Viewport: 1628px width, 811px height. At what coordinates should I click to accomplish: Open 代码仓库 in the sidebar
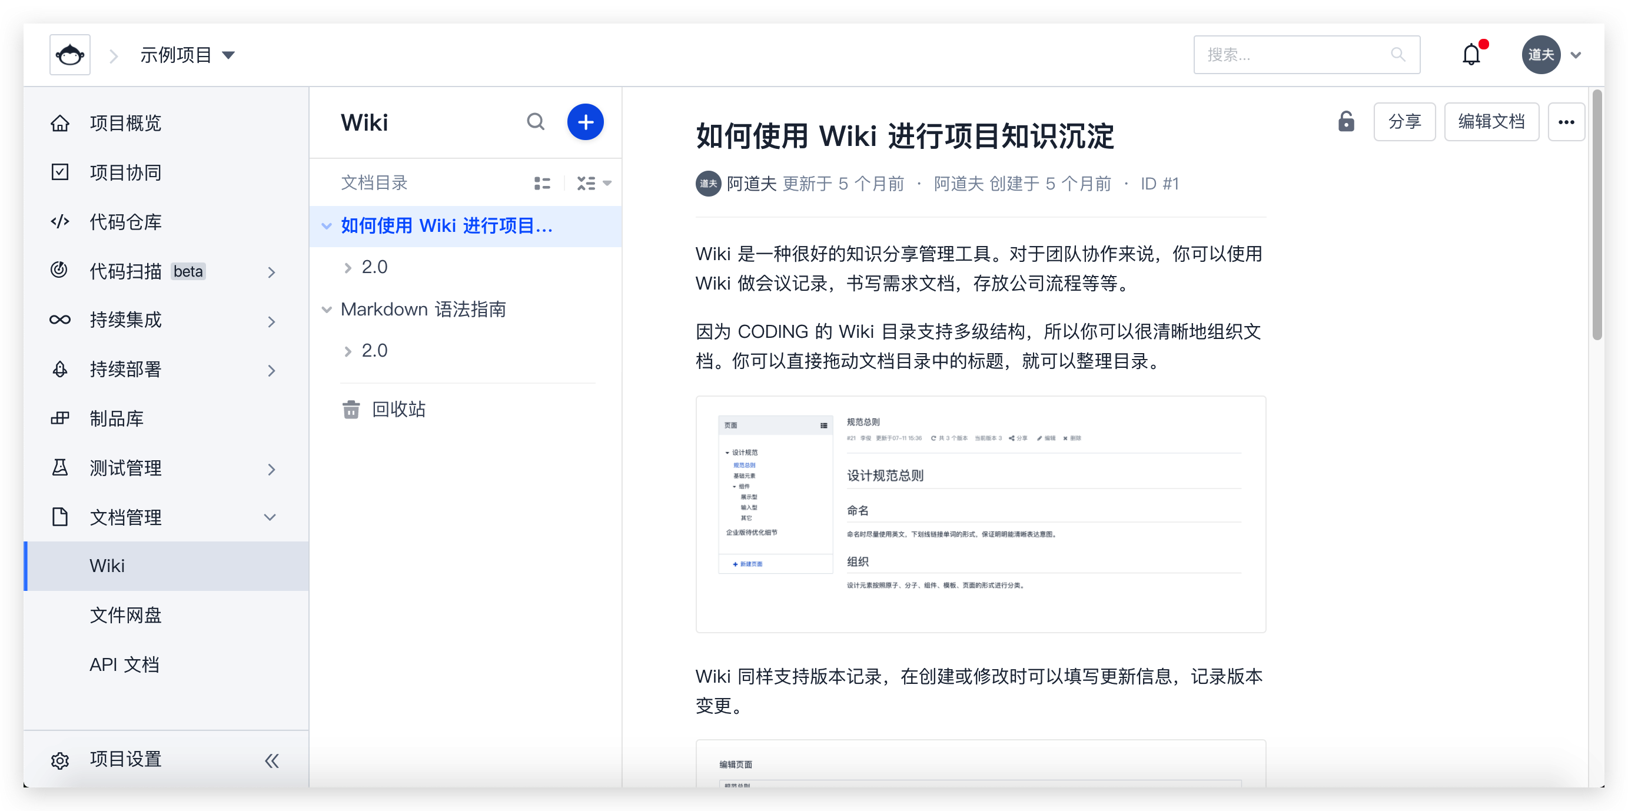pyautogui.click(x=125, y=222)
